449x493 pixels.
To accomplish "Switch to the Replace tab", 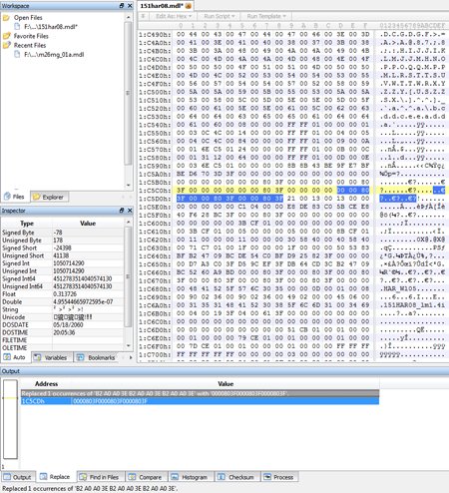I will pos(55,477).
